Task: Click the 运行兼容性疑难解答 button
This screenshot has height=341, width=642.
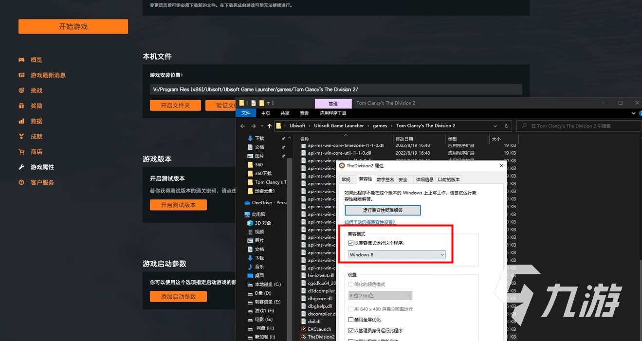Action: [383, 210]
